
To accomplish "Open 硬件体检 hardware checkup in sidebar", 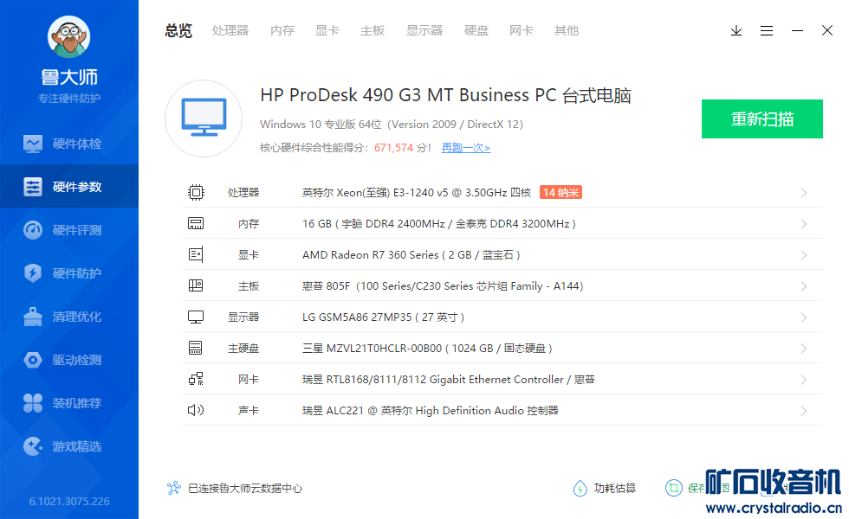I will [x=69, y=144].
